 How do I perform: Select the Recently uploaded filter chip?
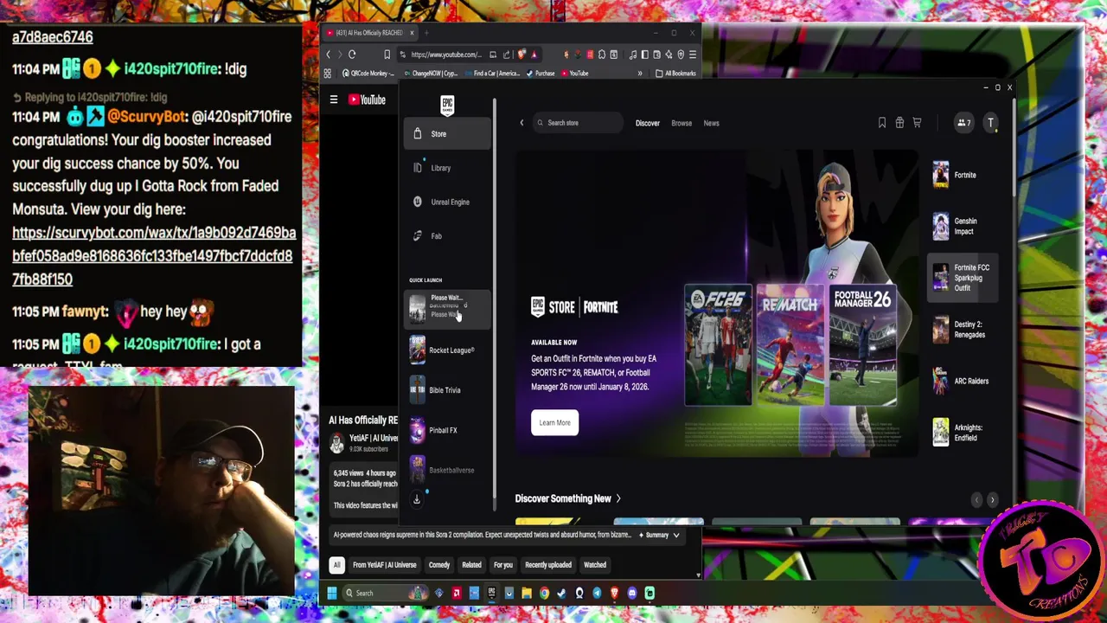coord(547,565)
